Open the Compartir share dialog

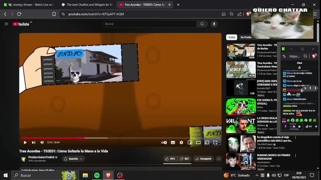[203, 159]
